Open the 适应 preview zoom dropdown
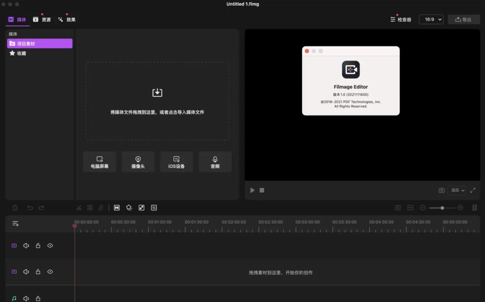 [x=457, y=190]
